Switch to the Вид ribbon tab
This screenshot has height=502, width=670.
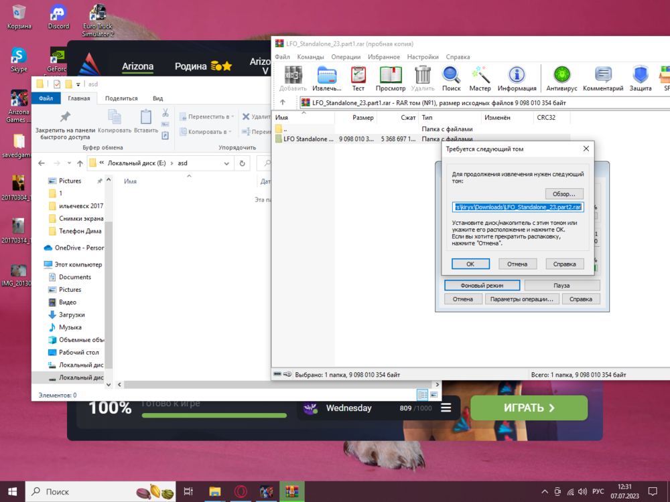158,98
